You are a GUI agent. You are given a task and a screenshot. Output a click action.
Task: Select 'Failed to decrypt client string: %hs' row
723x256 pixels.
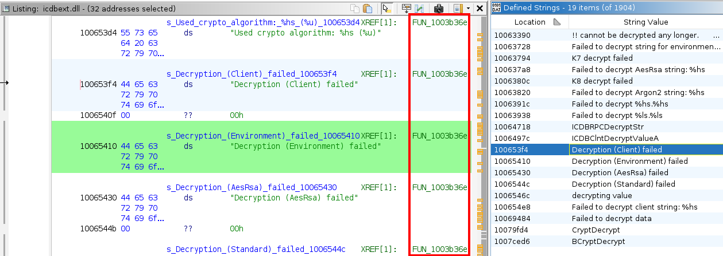[606, 207]
